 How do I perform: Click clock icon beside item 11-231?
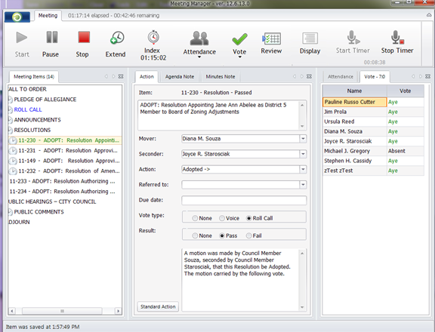[x=13, y=151]
